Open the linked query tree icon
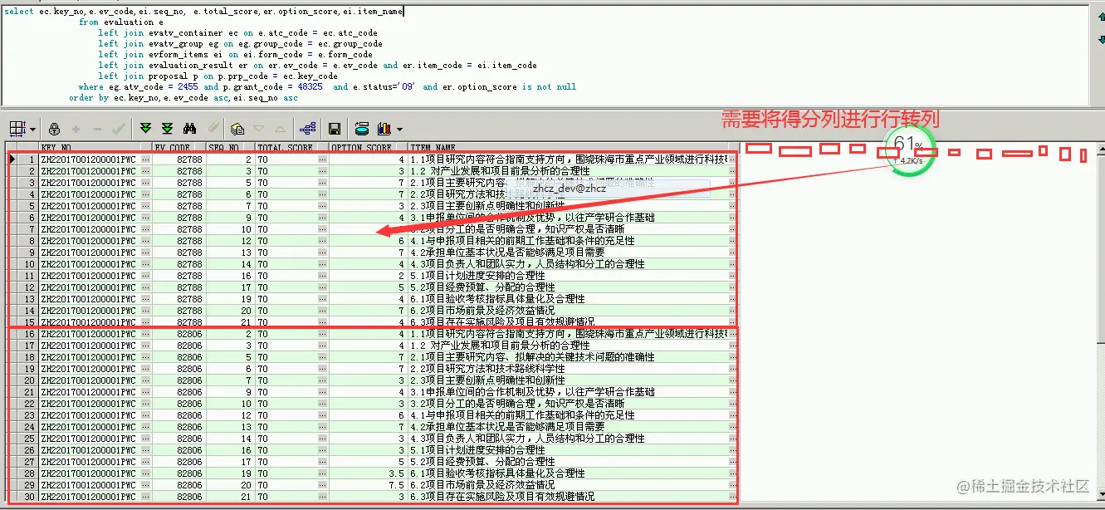Screen dimensions: 1105x510 pyautogui.click(x=307, y=130)
